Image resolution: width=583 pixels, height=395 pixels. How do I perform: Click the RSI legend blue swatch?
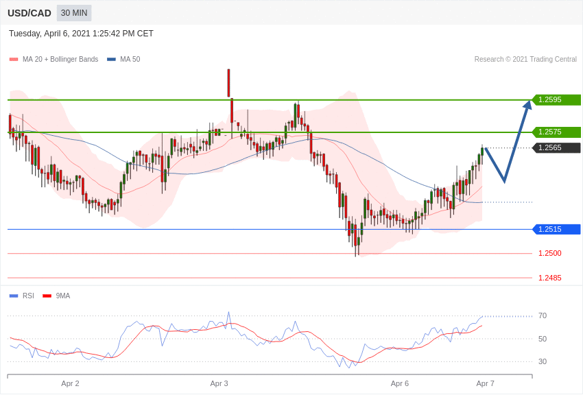tap(14, 296)
